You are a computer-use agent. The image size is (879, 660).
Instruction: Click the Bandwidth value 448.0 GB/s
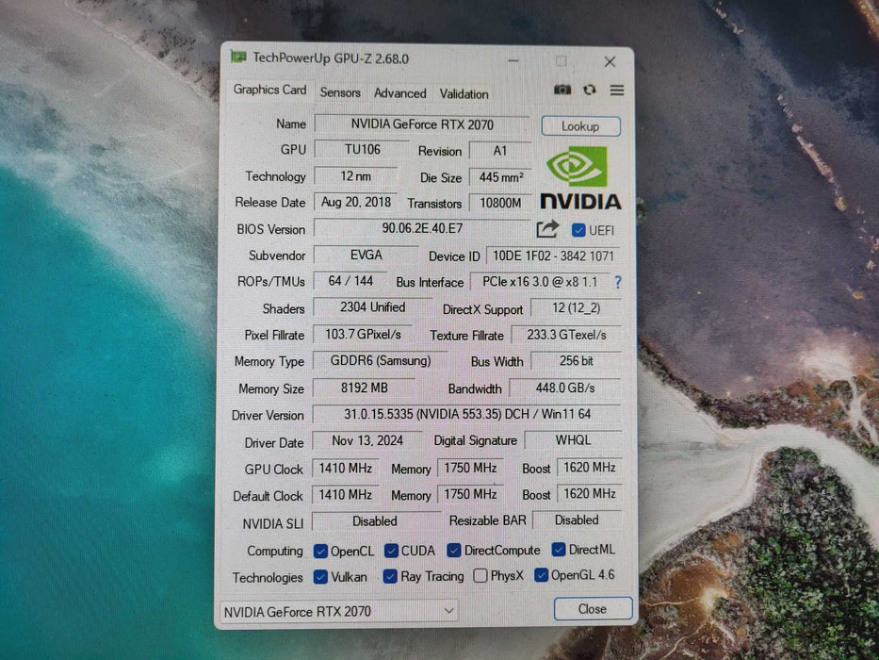565,388
